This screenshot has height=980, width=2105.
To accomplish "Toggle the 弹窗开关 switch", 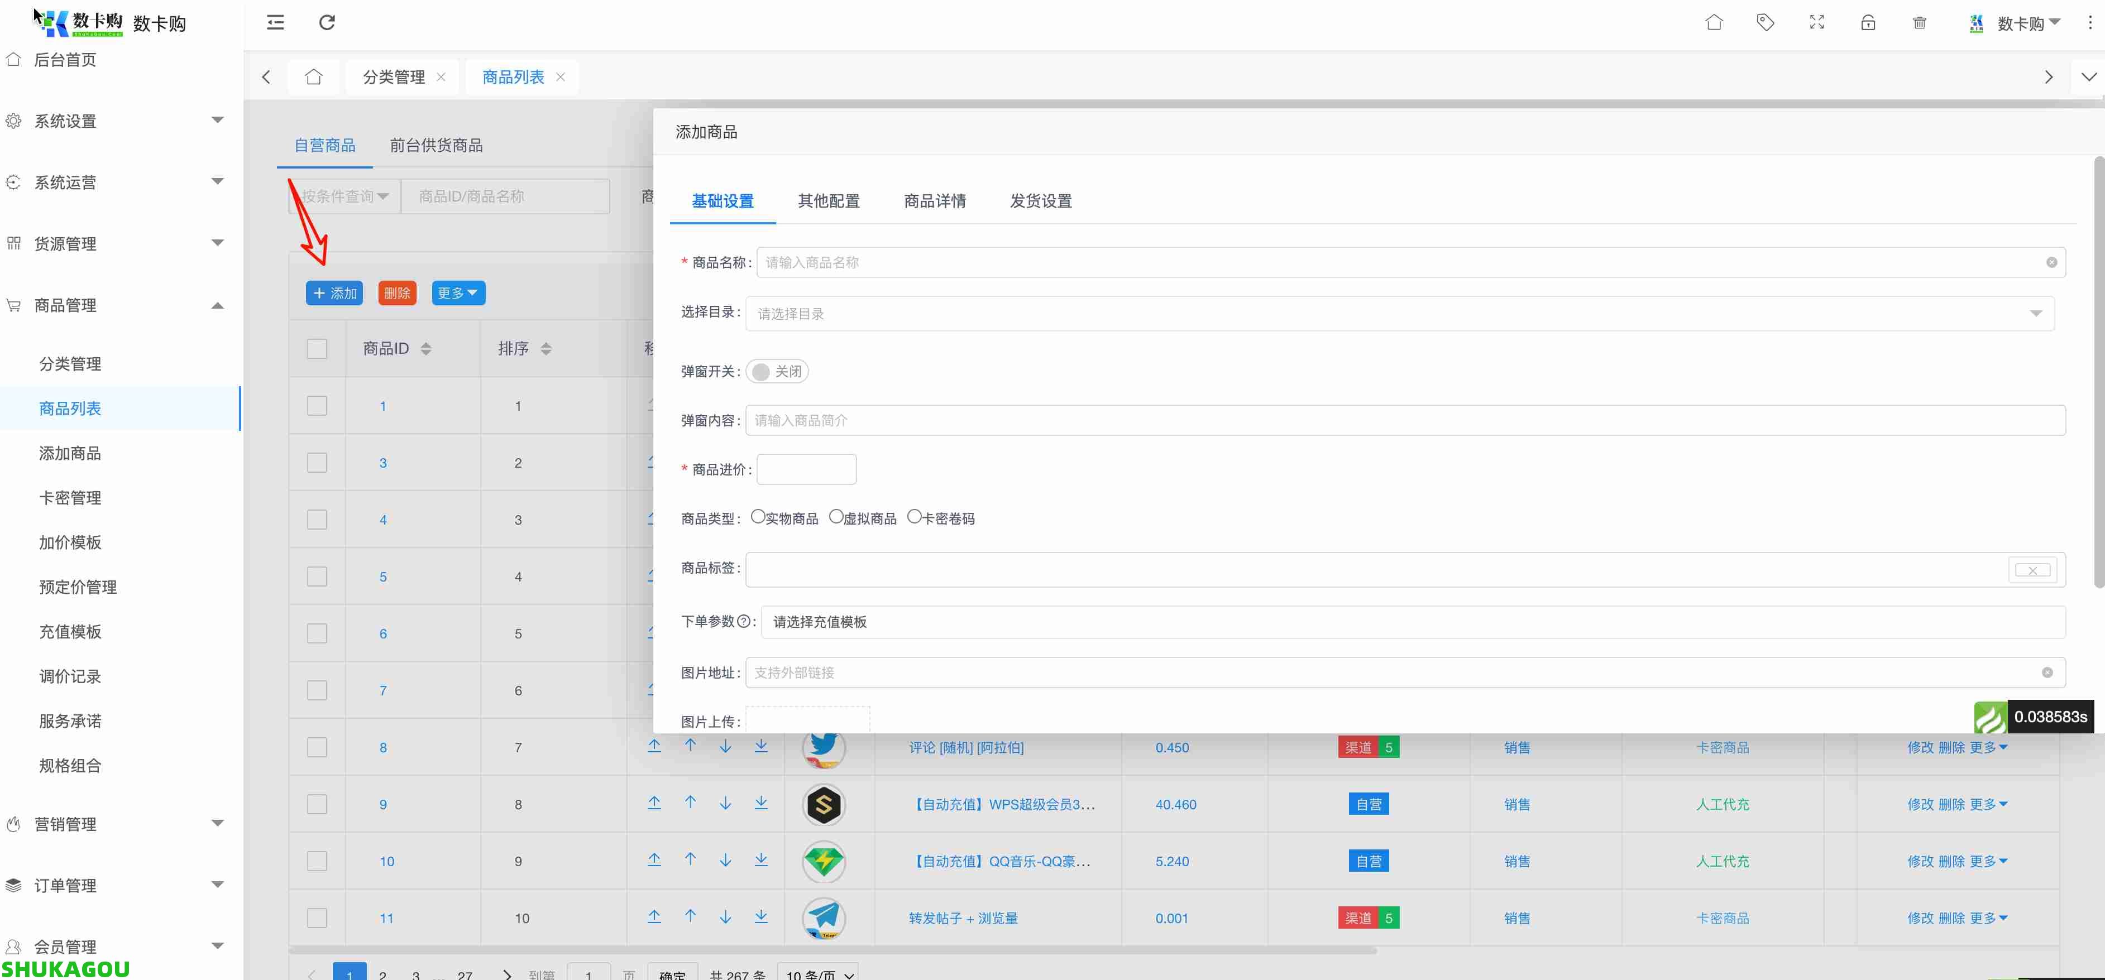I will coord(776,372).
